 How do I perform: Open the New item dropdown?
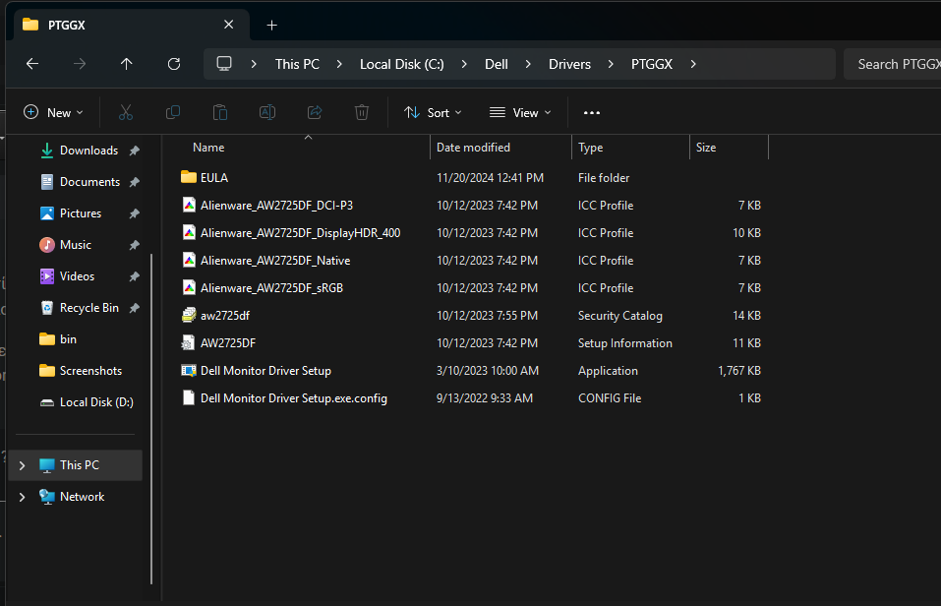[53, 112]
